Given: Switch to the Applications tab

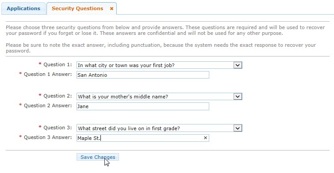Looking at the screenshot, I should 23,8.
